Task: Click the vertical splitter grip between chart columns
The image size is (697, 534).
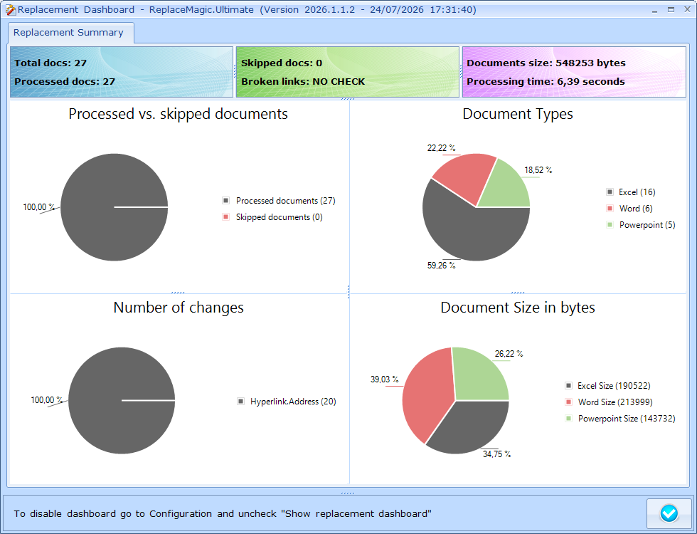Action: click(349, 292)
